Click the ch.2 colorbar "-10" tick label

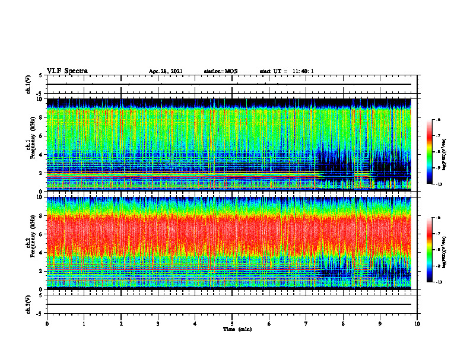(439, 282)
